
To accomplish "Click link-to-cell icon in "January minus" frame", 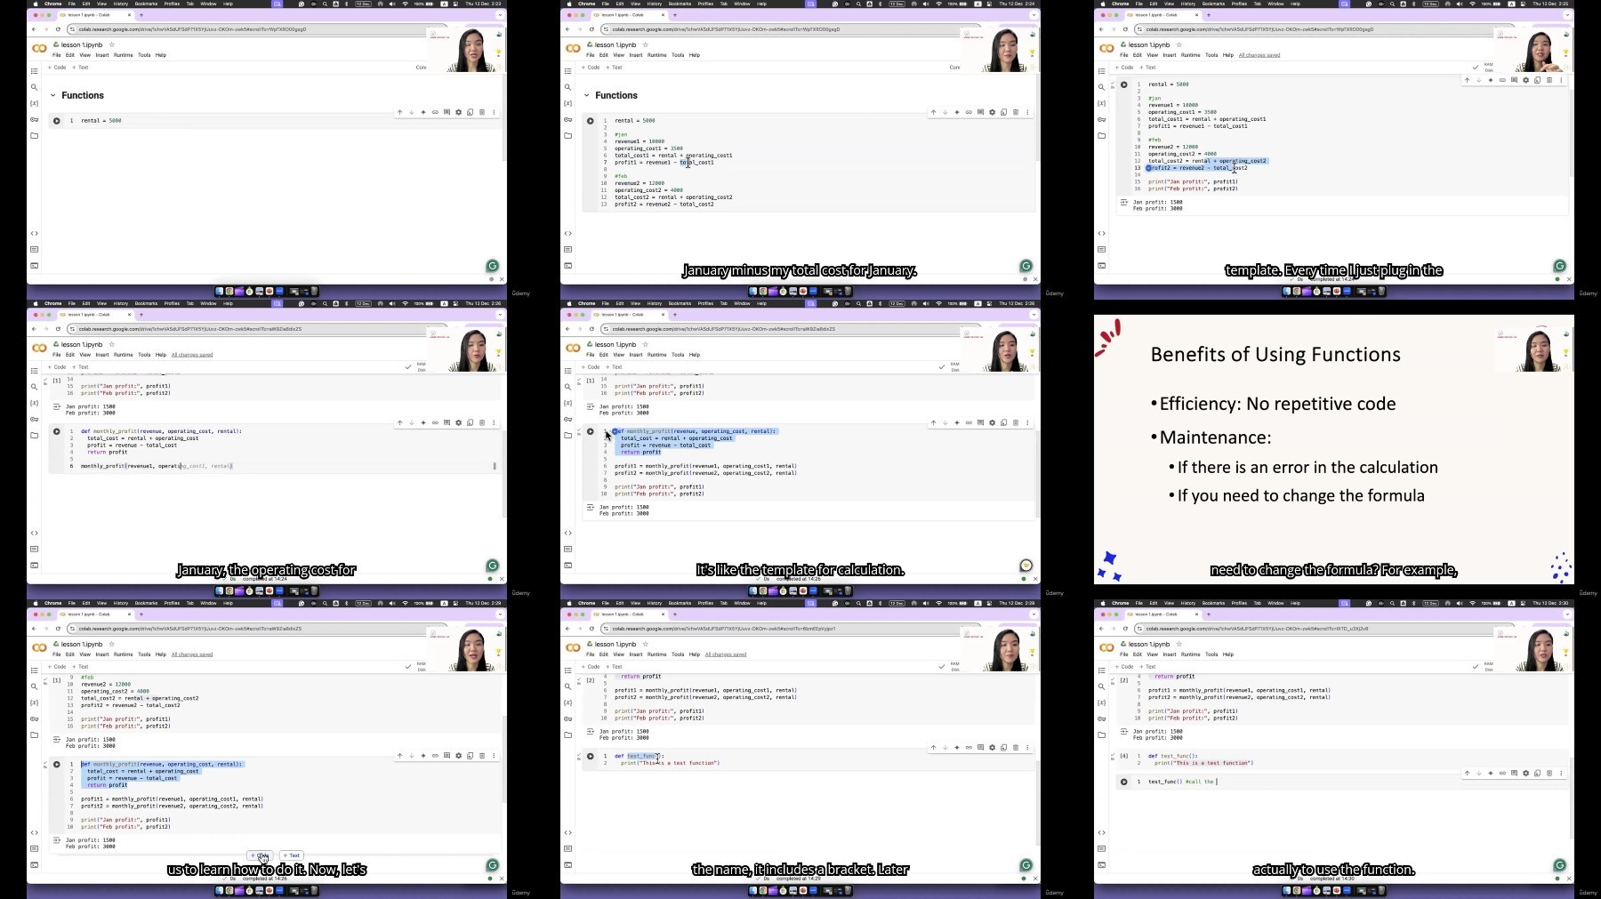I will (x=969, y=112).
